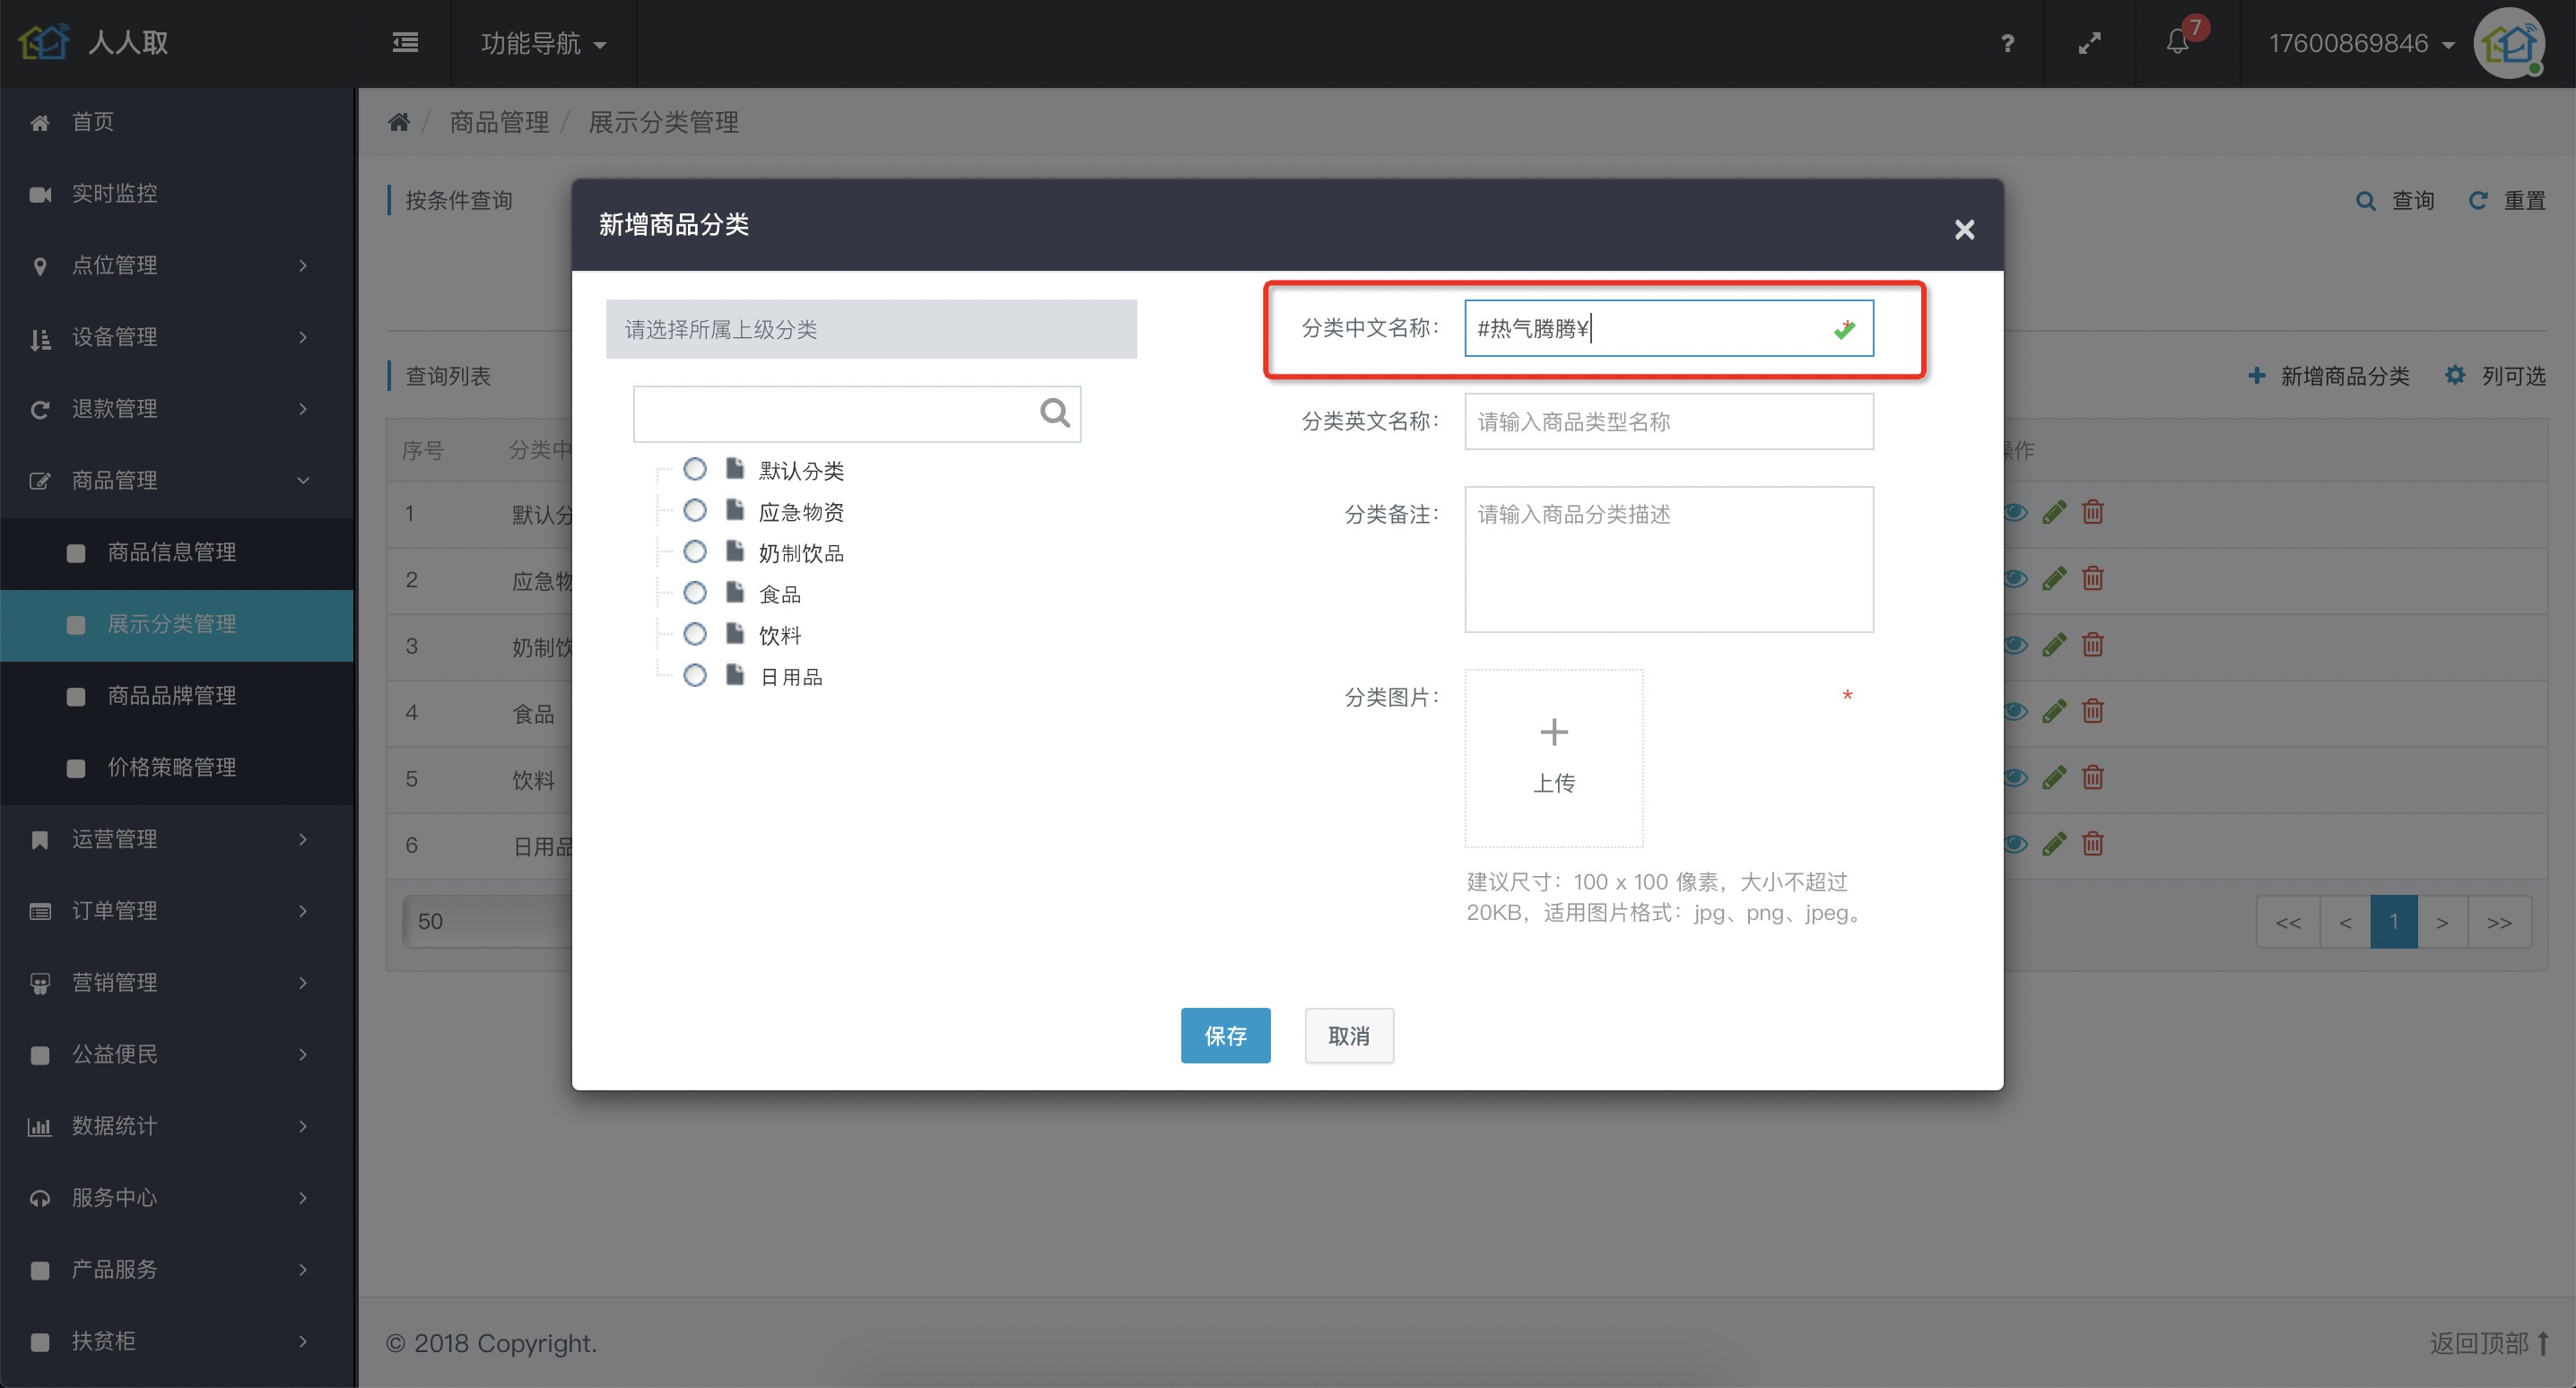Click the category tree search input
Screen dimensions: 2576x1388
click(856, 414)
